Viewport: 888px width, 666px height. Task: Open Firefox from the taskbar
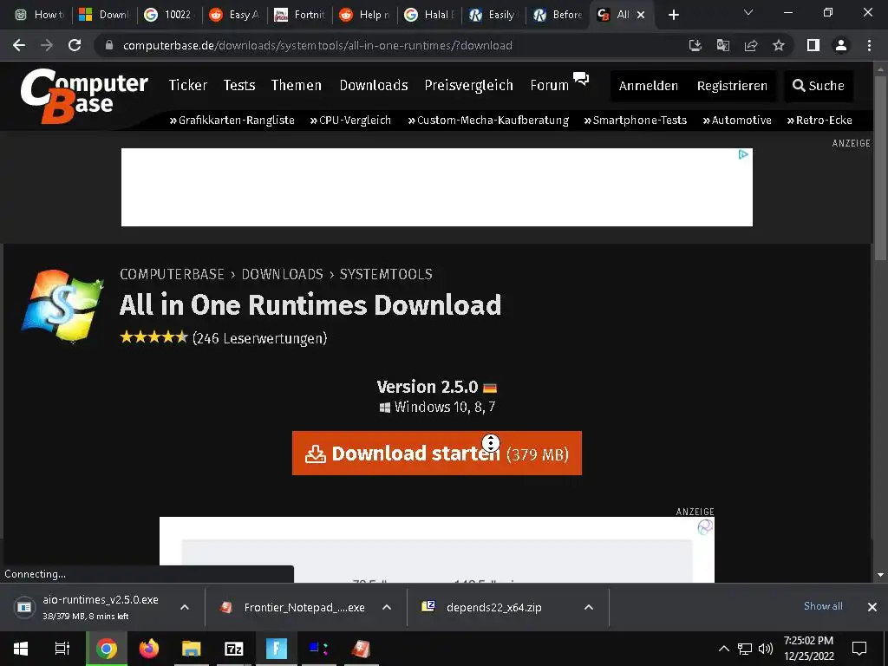click(x=149, y=649)
